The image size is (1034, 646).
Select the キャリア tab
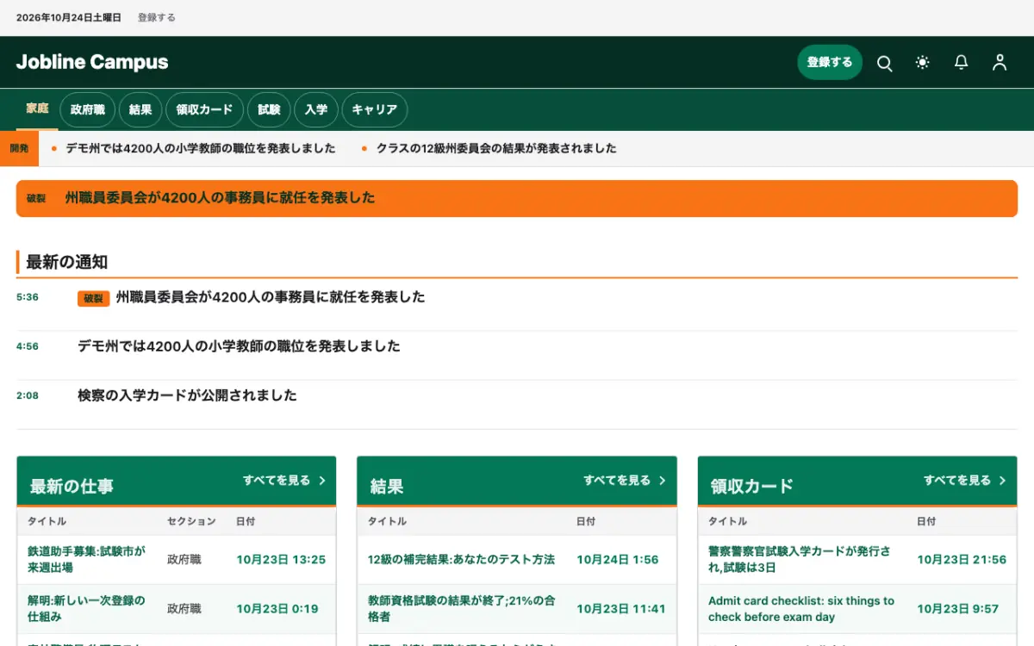point(375,109)
